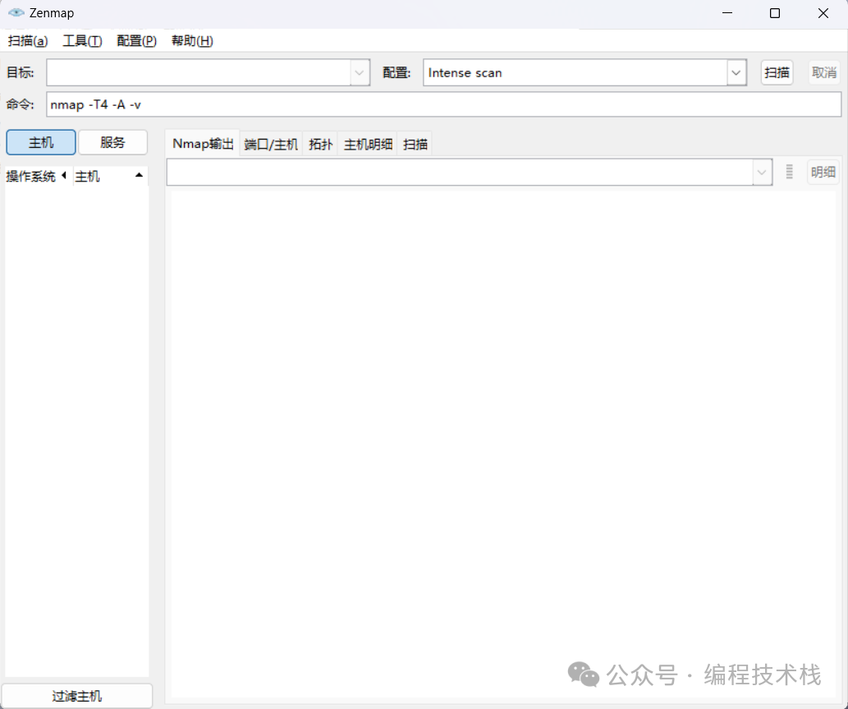Click the 取消 cancel button

pyautogui.click(x=824, y=72)
